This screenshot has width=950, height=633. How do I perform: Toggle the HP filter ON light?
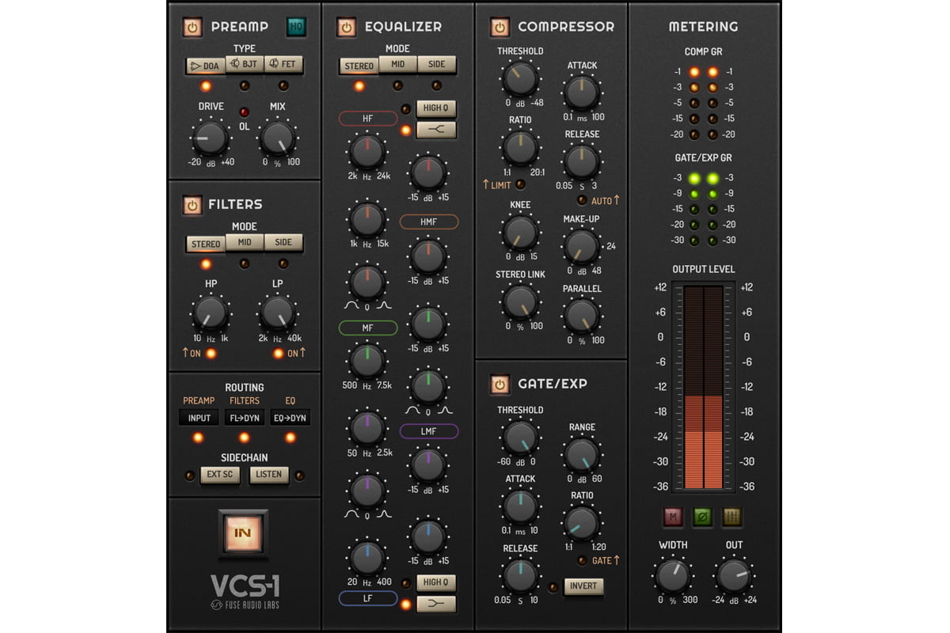click(x=211, y=353)
